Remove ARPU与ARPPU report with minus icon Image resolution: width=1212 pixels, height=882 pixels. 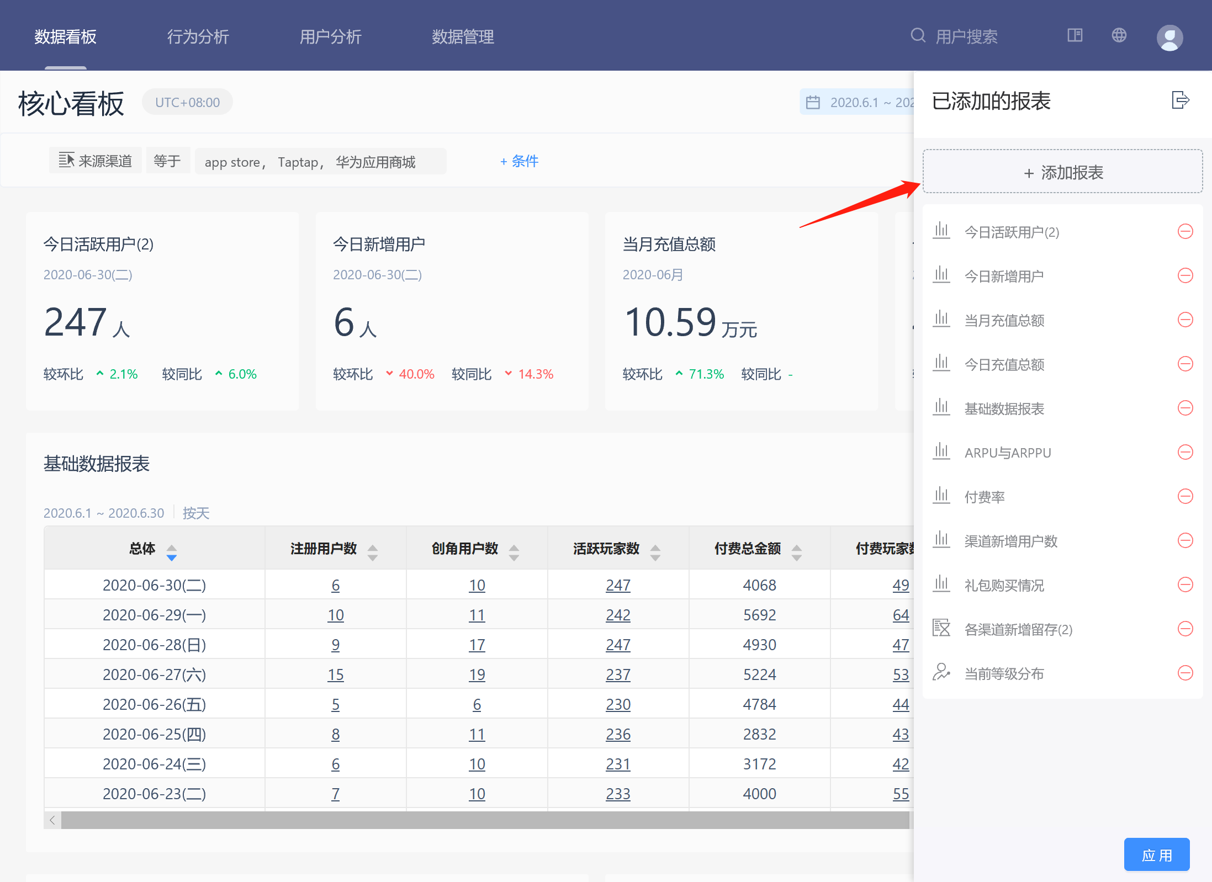coord(1185,452)
